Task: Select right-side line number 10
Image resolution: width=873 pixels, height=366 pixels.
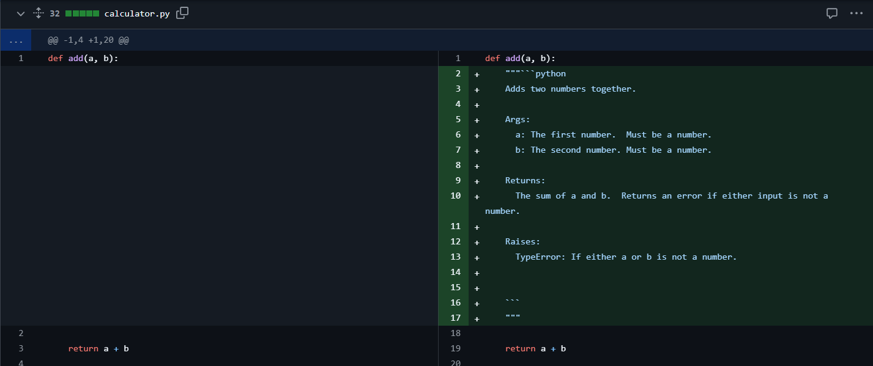Action: coord(455,196)
